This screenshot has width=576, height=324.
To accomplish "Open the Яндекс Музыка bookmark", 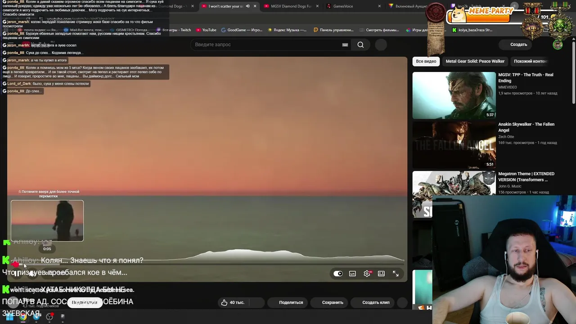I will pos(287,30).
